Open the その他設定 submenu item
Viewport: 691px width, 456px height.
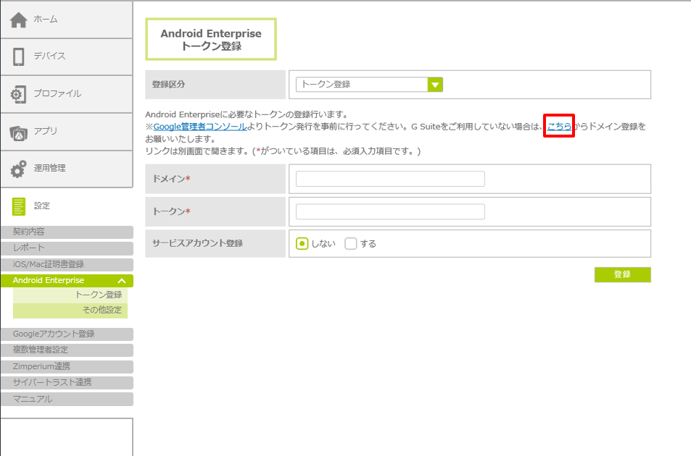102,311
